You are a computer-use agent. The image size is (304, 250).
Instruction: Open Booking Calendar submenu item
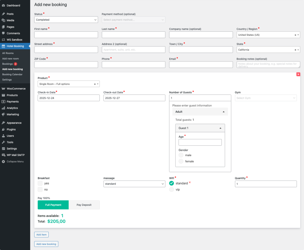click(12, 74)
